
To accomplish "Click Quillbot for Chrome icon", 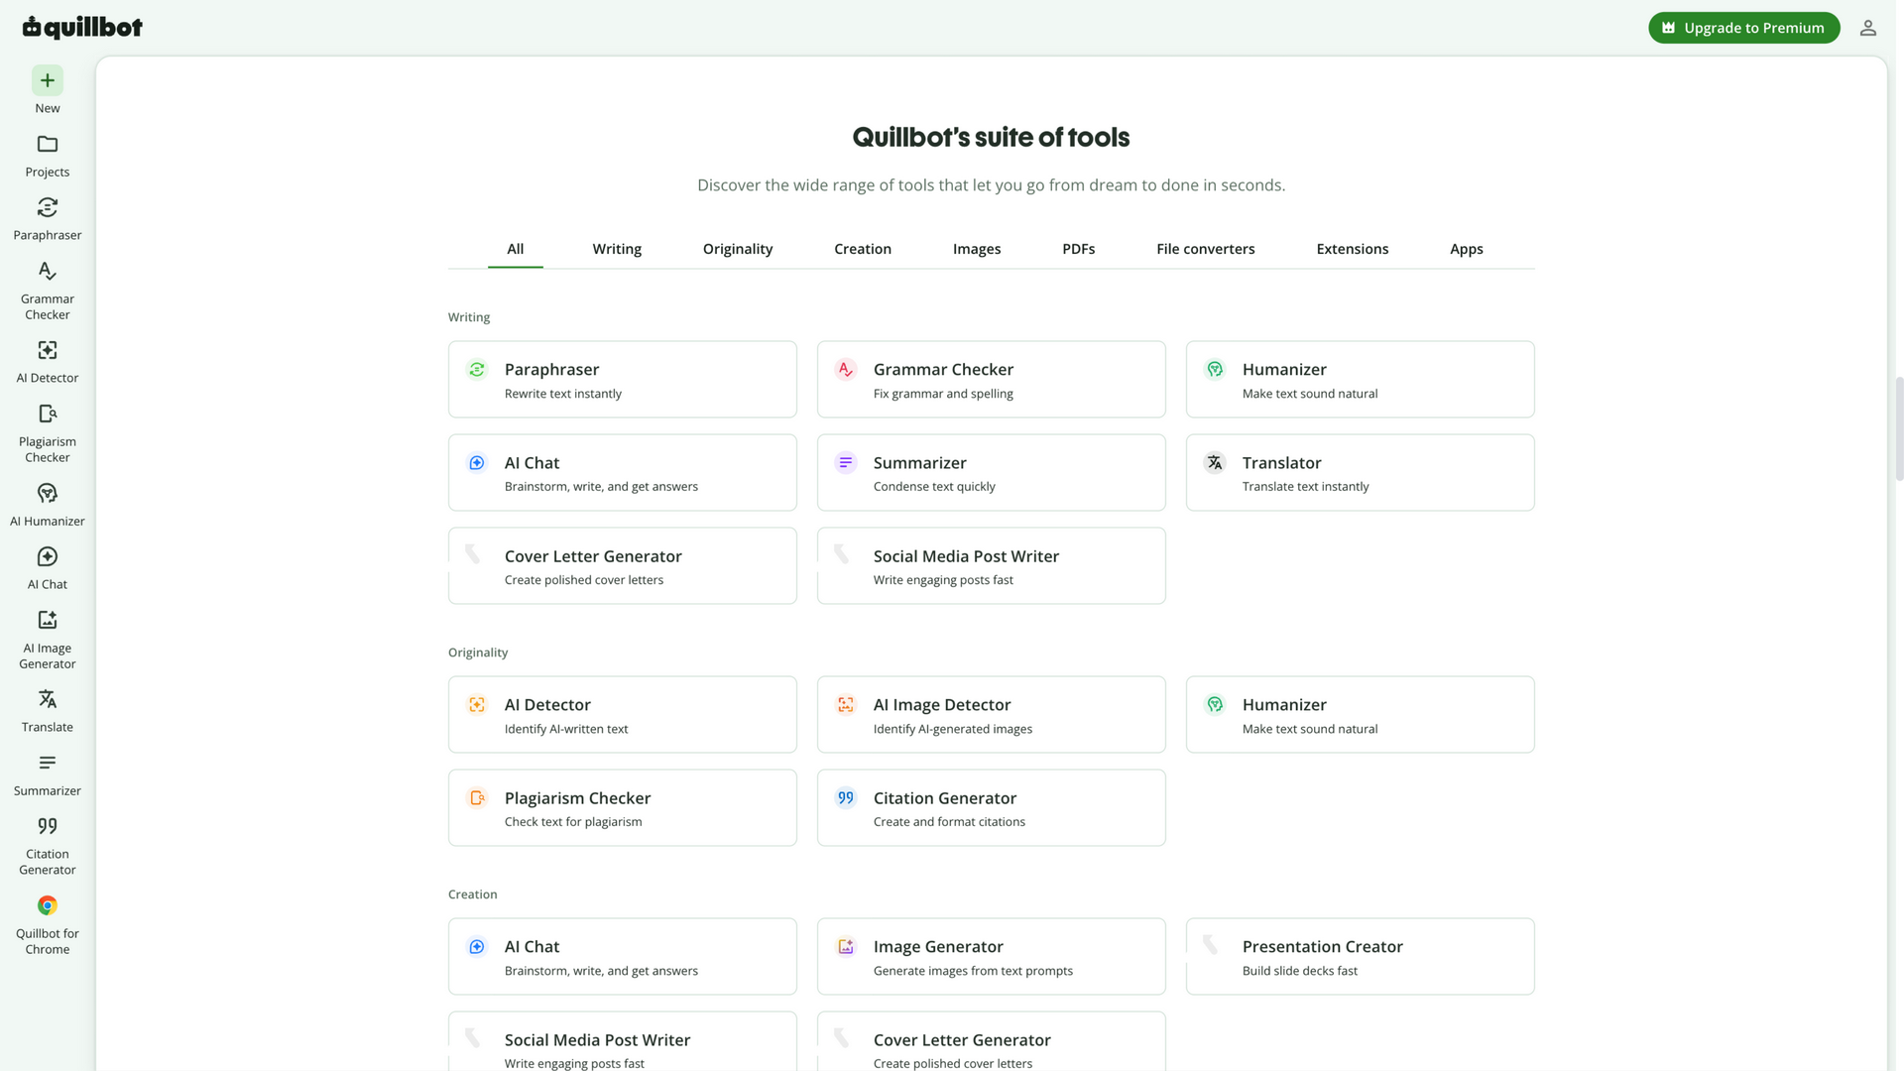I will pyautogui.click(x=47, y=906).
